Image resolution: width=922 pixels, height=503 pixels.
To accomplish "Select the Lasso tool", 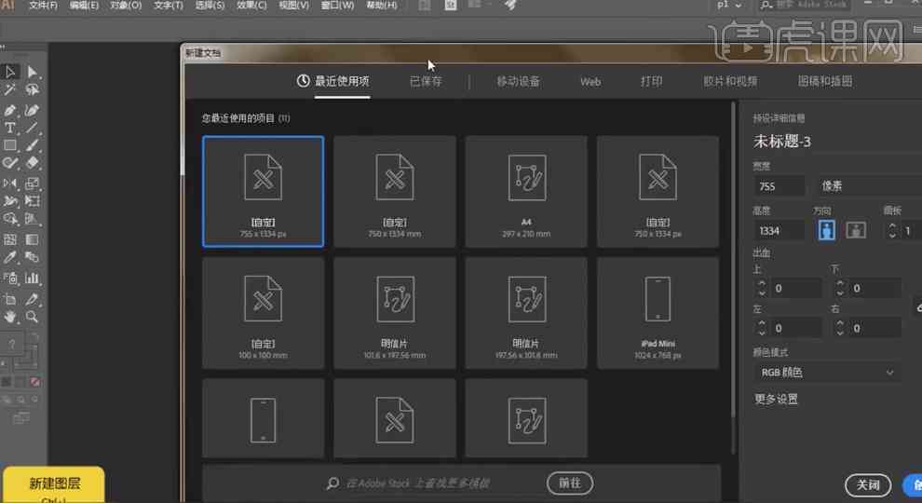I will pos(32,89).
